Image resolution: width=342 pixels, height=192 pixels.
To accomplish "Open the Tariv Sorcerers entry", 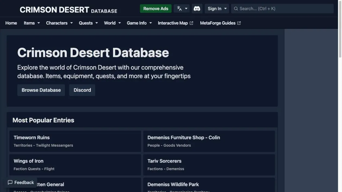I will [x=209, y=165].
